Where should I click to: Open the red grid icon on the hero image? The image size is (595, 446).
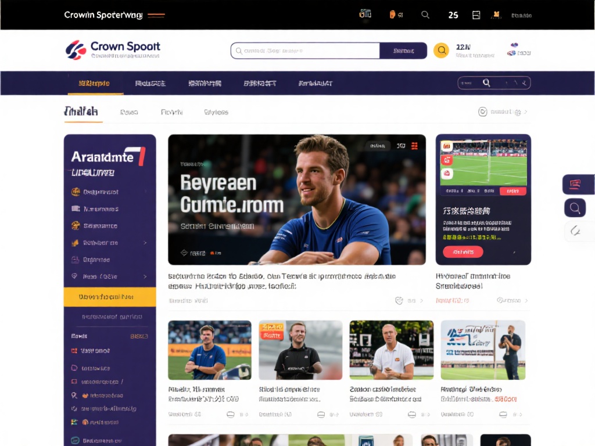415,146
